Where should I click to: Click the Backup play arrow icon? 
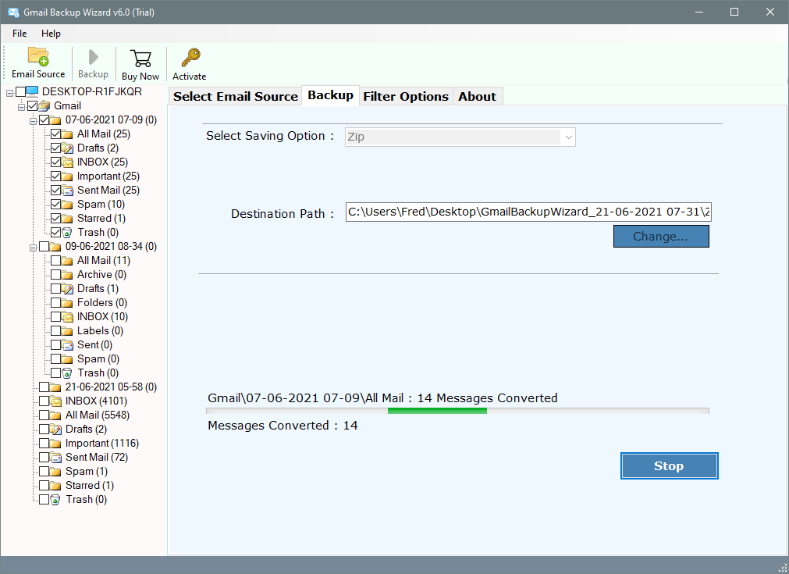pyautogui.click(x=93, y=58)
